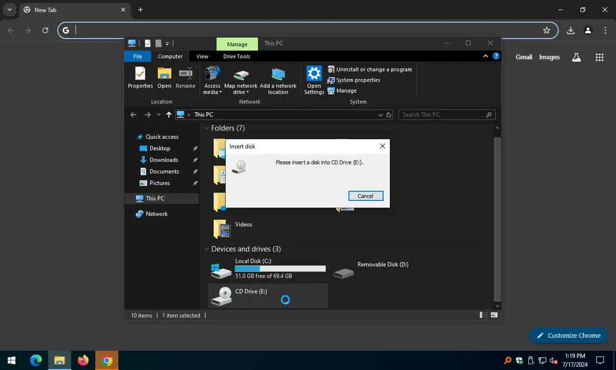Open Customize Quick Access Toolbar dropdown
Viewport: 616px width, 370px height.
pyautogui.click(x=167, y=43)
